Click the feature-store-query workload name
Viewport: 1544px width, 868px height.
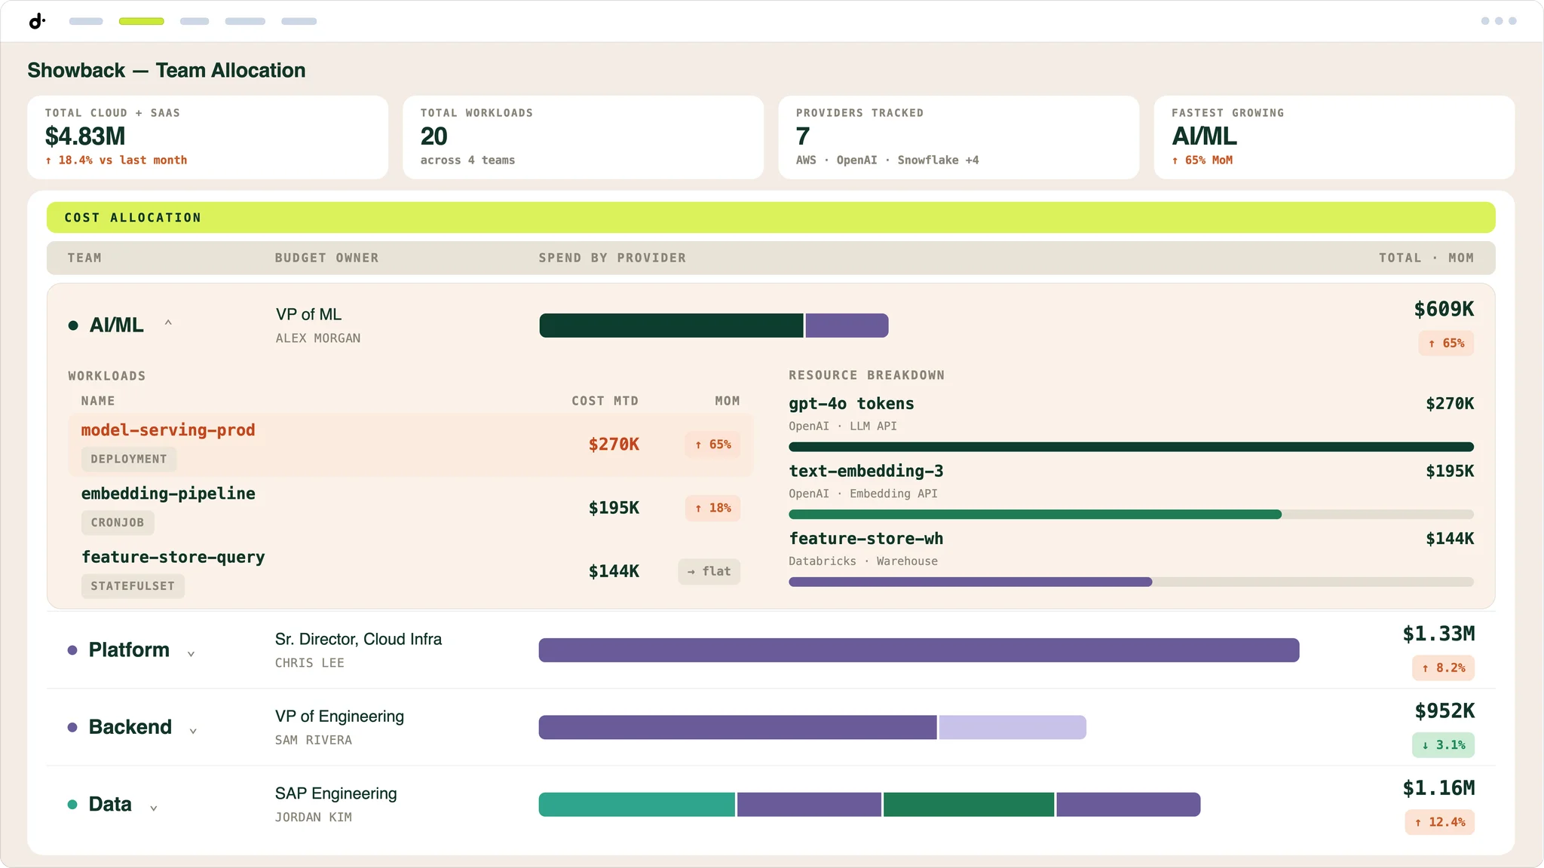173,557
